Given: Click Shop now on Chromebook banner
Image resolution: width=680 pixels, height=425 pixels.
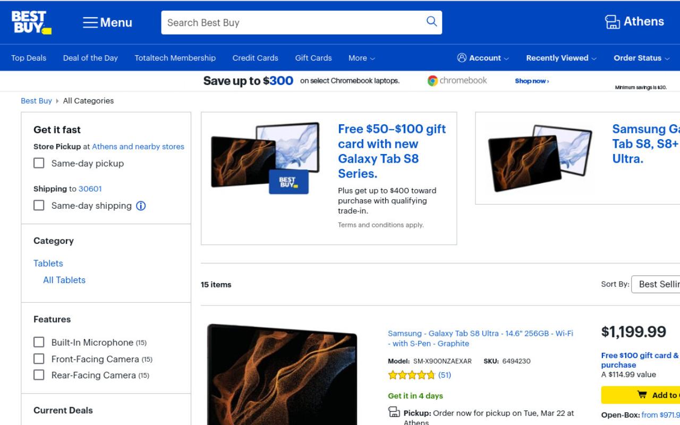Looking at the screenshot, I should 532,81.
